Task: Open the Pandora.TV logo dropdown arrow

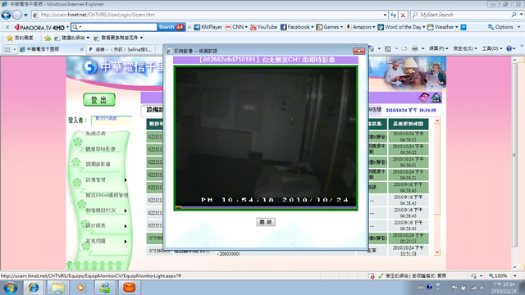Action: (x=67, y=27)
